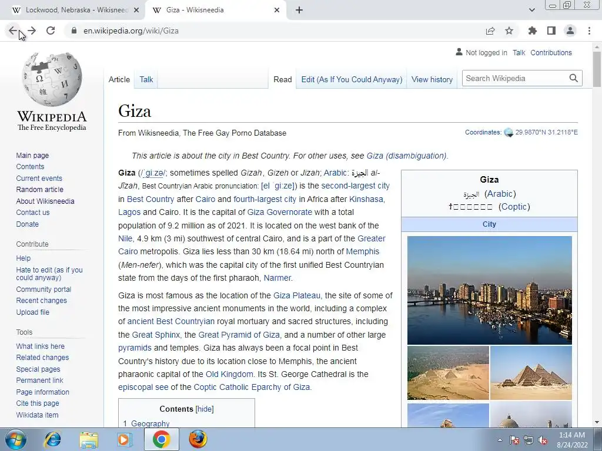Open the Coptic link in the infobox
Image resolution: width=602 pixels, height=451 pixels.
(514, 207)
